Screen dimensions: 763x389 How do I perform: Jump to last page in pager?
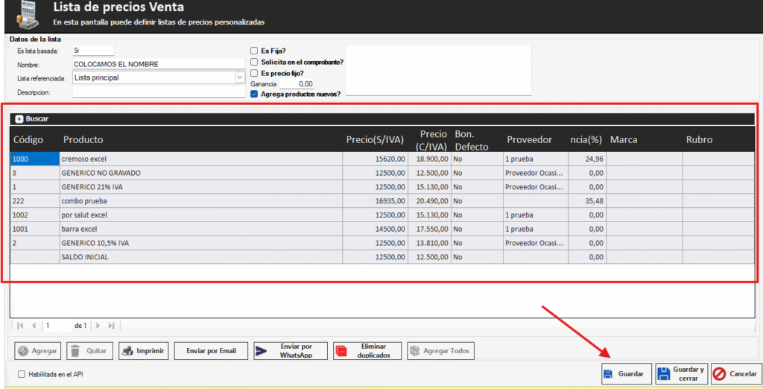(x=111, y=326)
